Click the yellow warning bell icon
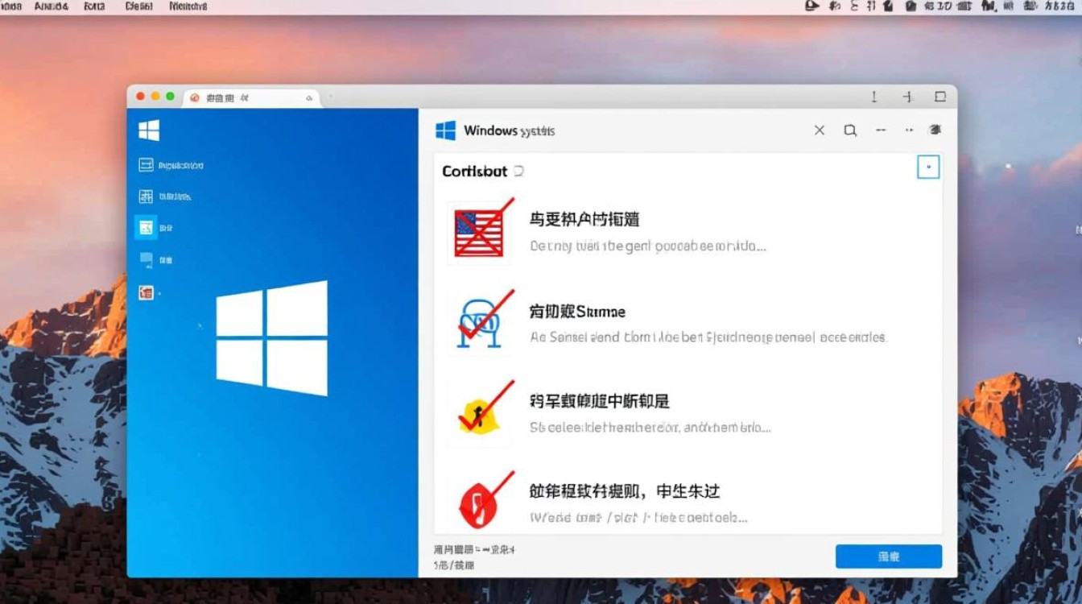The width and height of the screenshot is (1082, 604). 477,412
